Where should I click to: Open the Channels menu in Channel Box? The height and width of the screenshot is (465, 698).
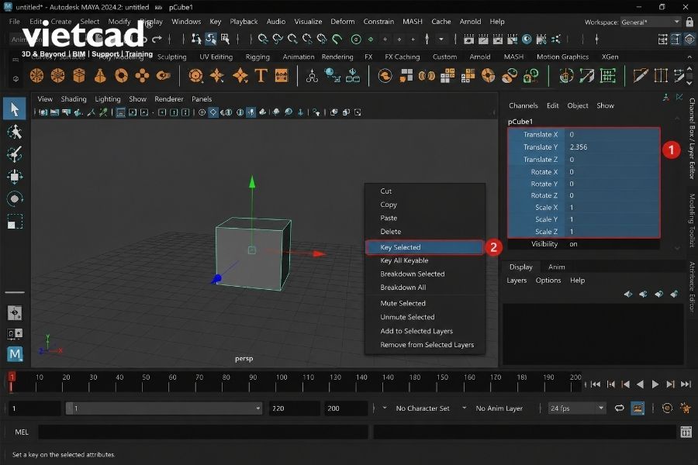point(523,105)
